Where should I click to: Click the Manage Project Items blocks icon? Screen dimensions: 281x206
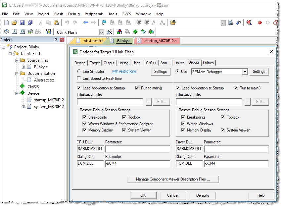point(119,32)
